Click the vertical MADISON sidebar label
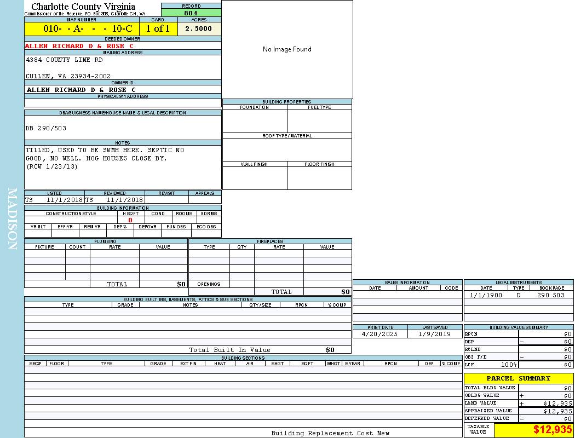This screenshot has width=575, height=438. point(12,219)
